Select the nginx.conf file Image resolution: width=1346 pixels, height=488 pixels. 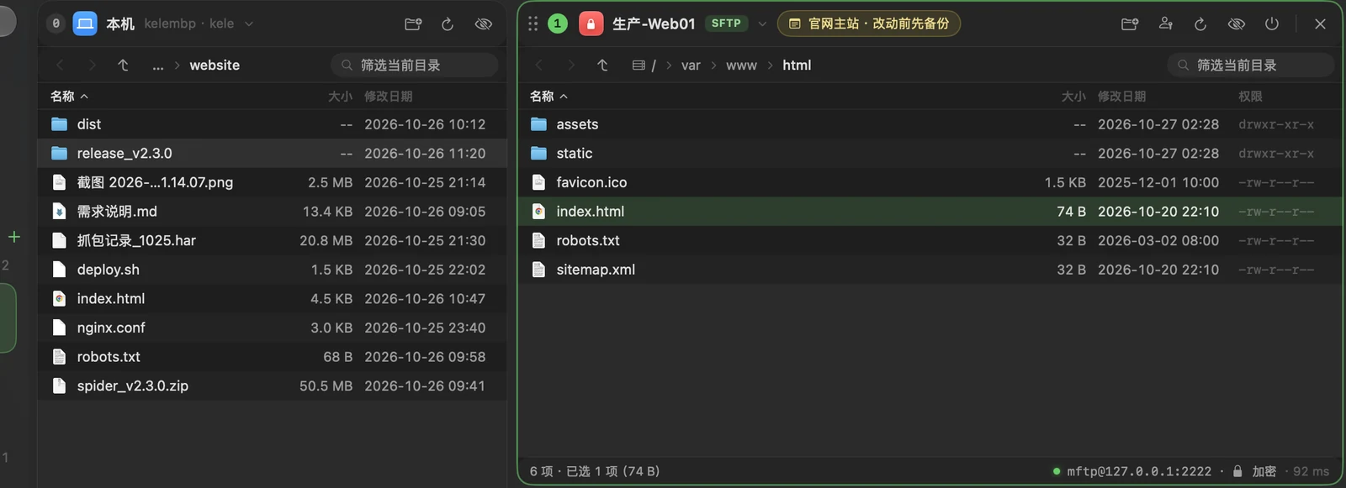point(273,328)
